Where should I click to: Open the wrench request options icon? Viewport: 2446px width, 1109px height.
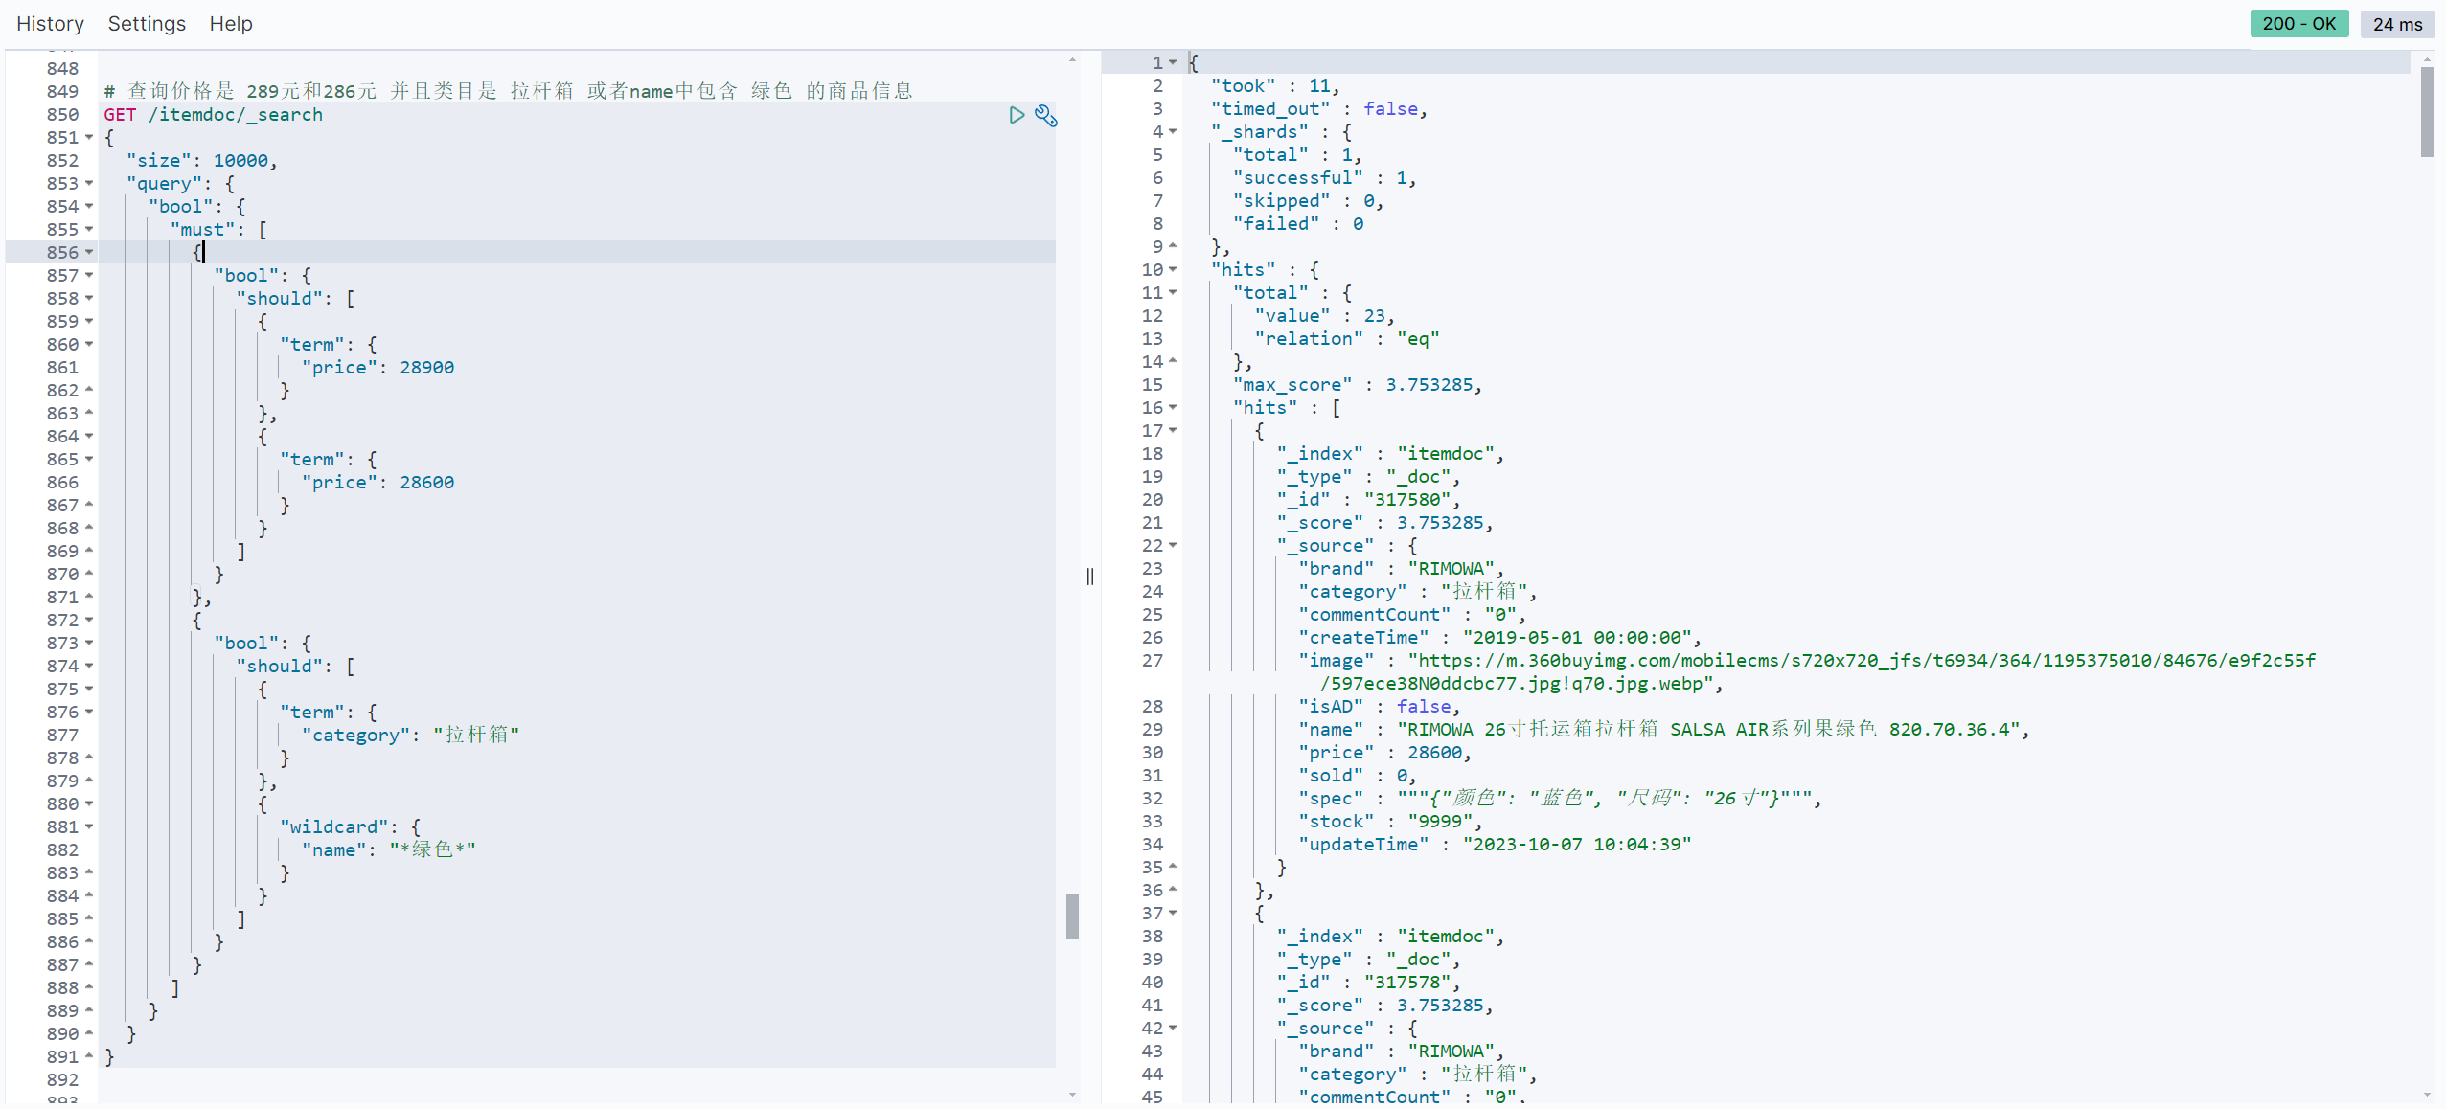(x=1046, y=116)
